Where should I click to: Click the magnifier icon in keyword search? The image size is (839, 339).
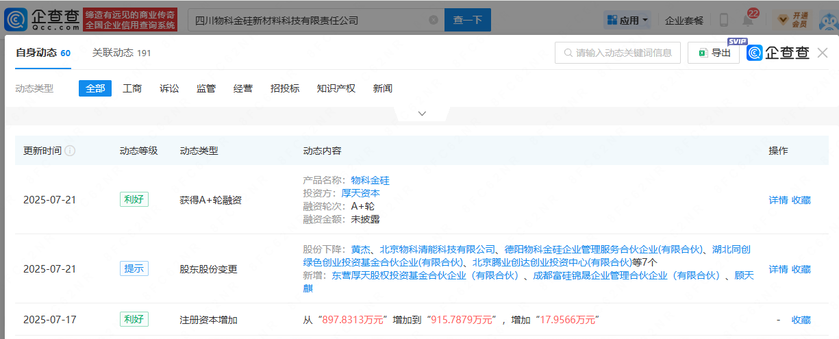(x=568, y=53)
